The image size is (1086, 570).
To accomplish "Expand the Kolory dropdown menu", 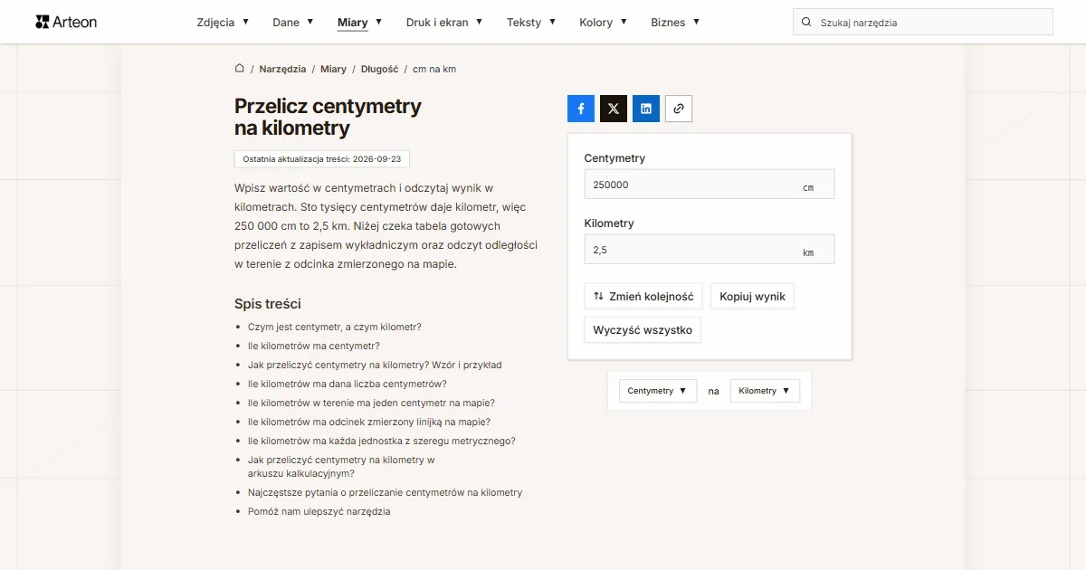I will [603, 23].
